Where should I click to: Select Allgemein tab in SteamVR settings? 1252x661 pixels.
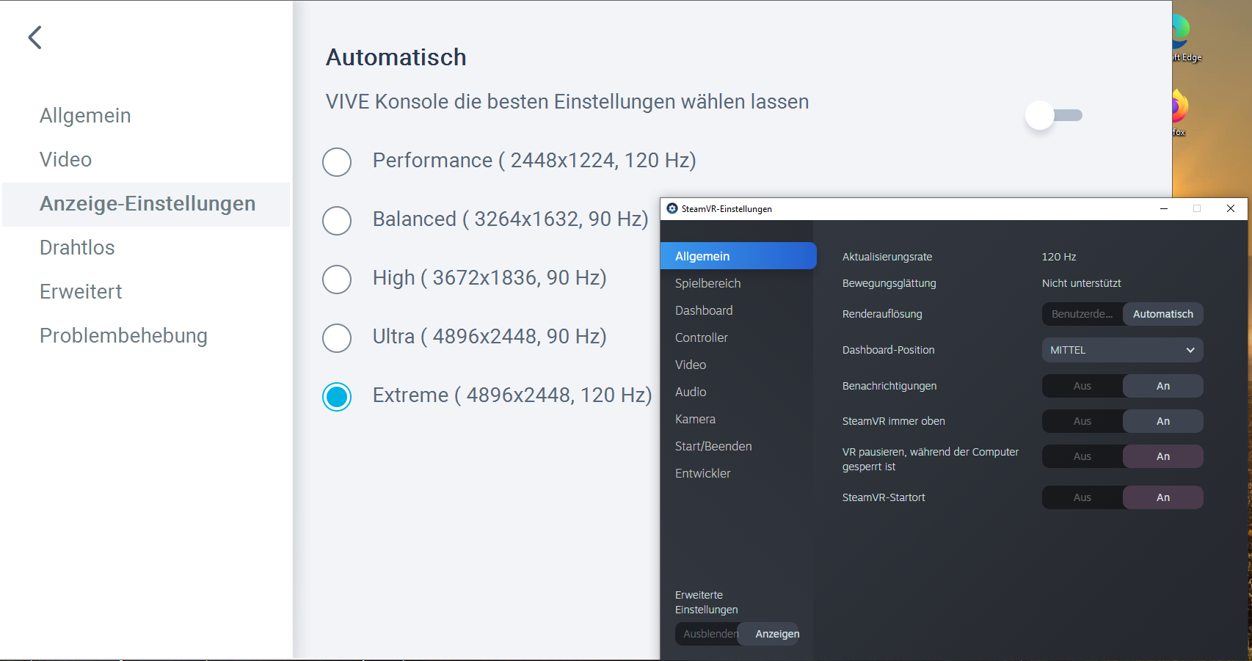tap(738, 256)
